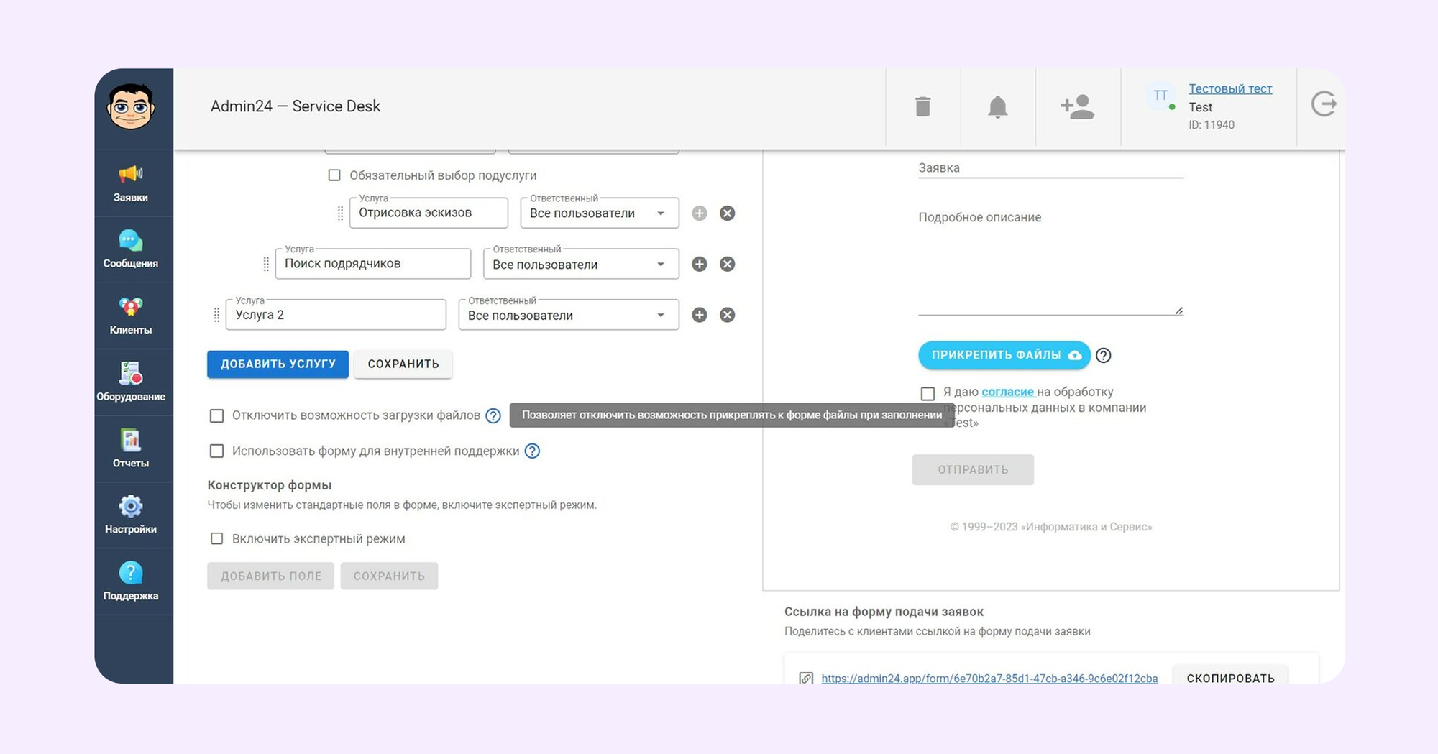Click the Подробное описание text area
Viewport: 1438px width, 754px height.
[x=1050, y=266]
